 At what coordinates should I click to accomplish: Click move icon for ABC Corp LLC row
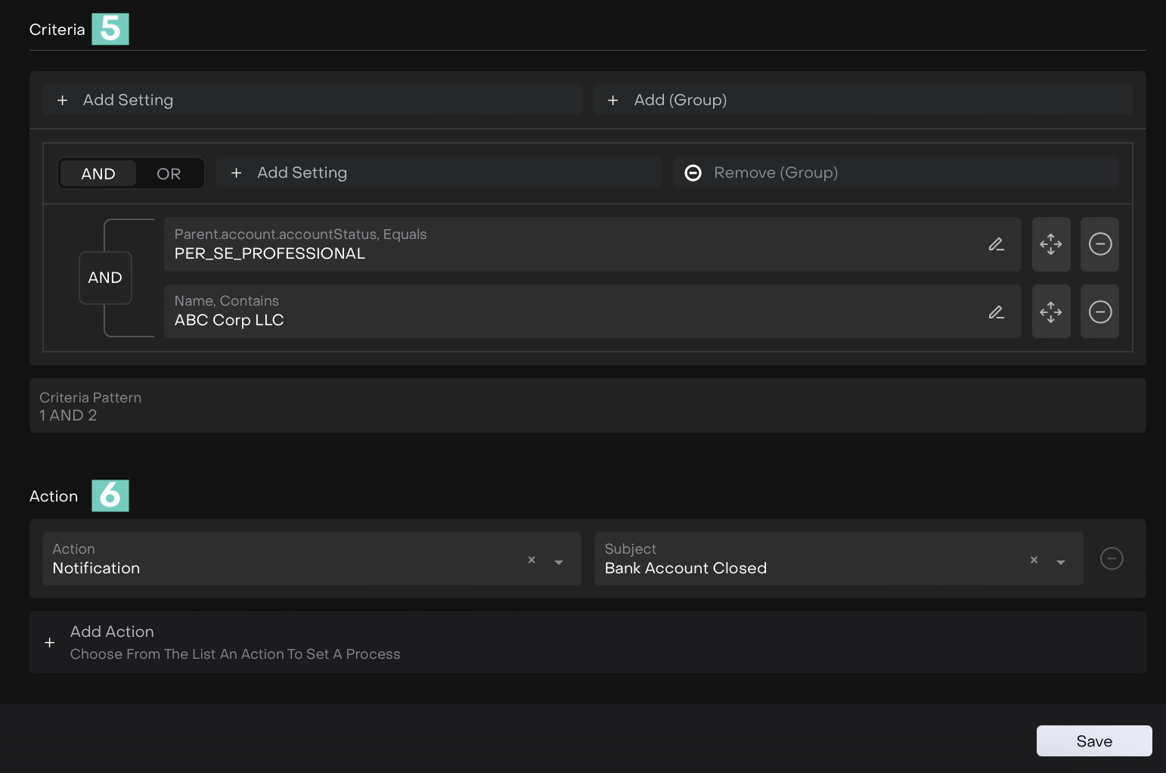click(x=1050, y=312)
